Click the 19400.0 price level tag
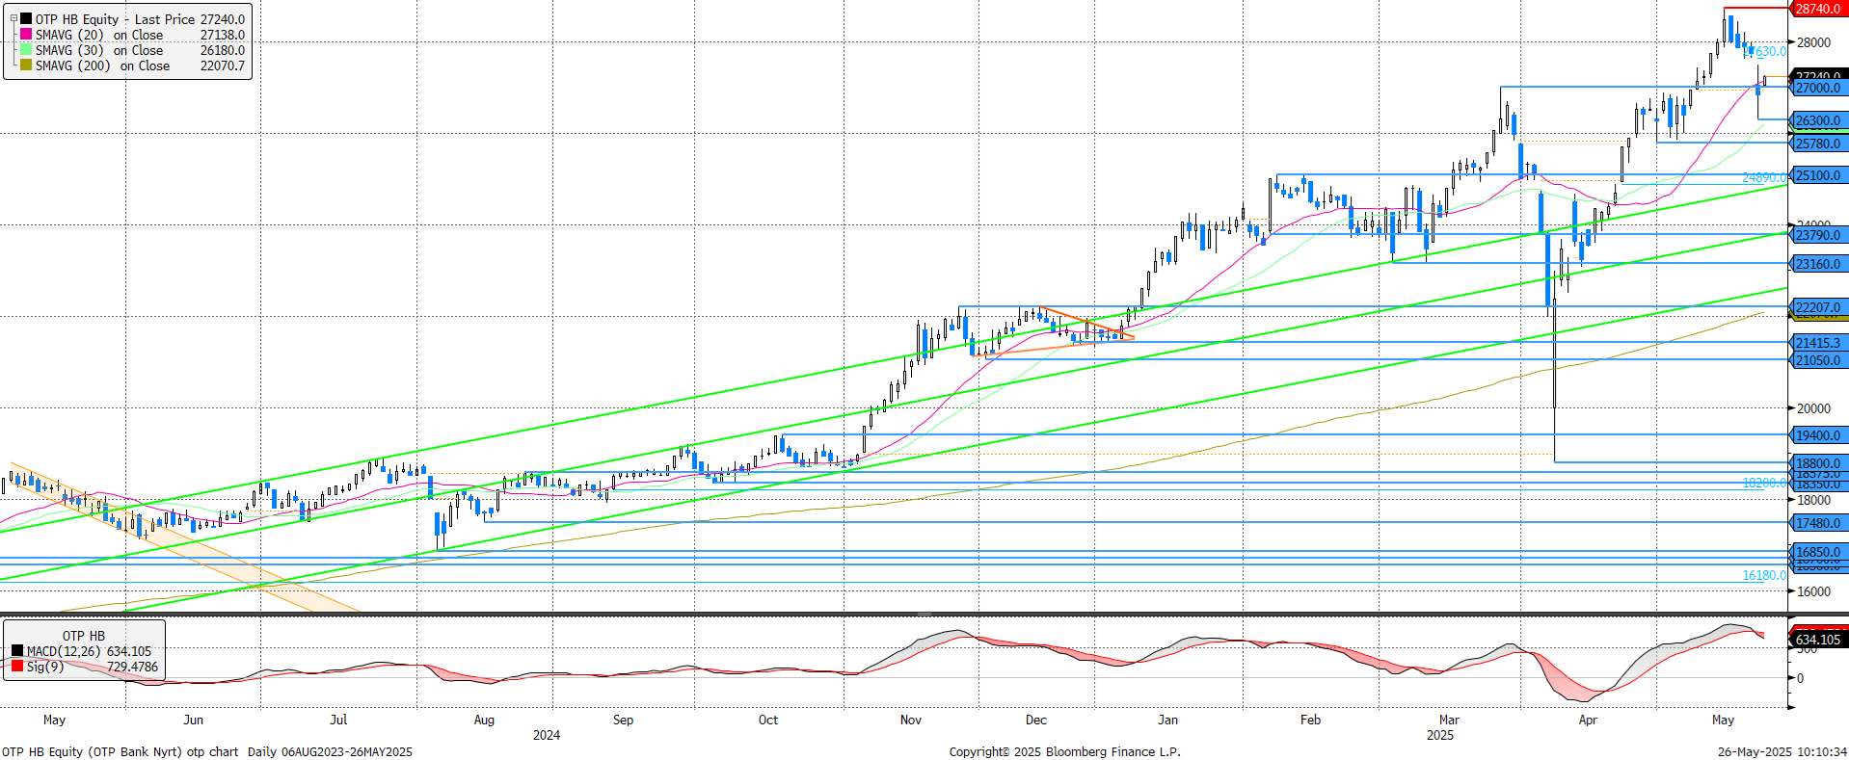This screenshot has width=1849, height=760. pyautogui.click(x=1818, y=435)
